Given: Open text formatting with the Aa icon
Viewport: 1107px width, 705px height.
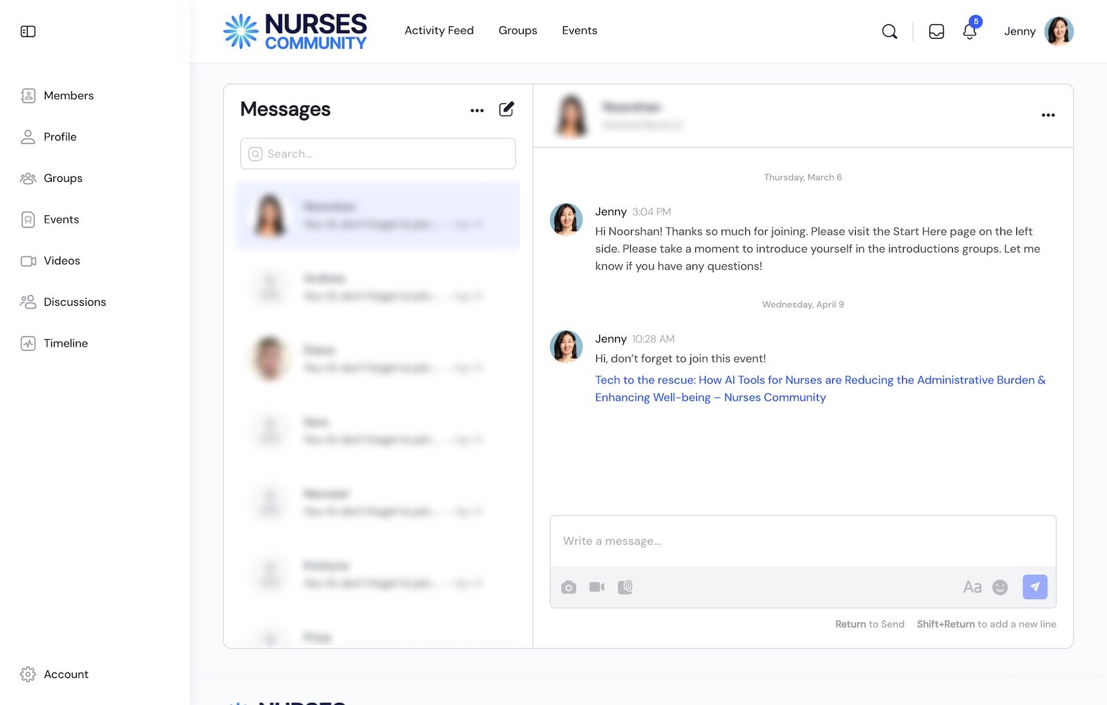Looking at the screenshot, I should point(973,587).
